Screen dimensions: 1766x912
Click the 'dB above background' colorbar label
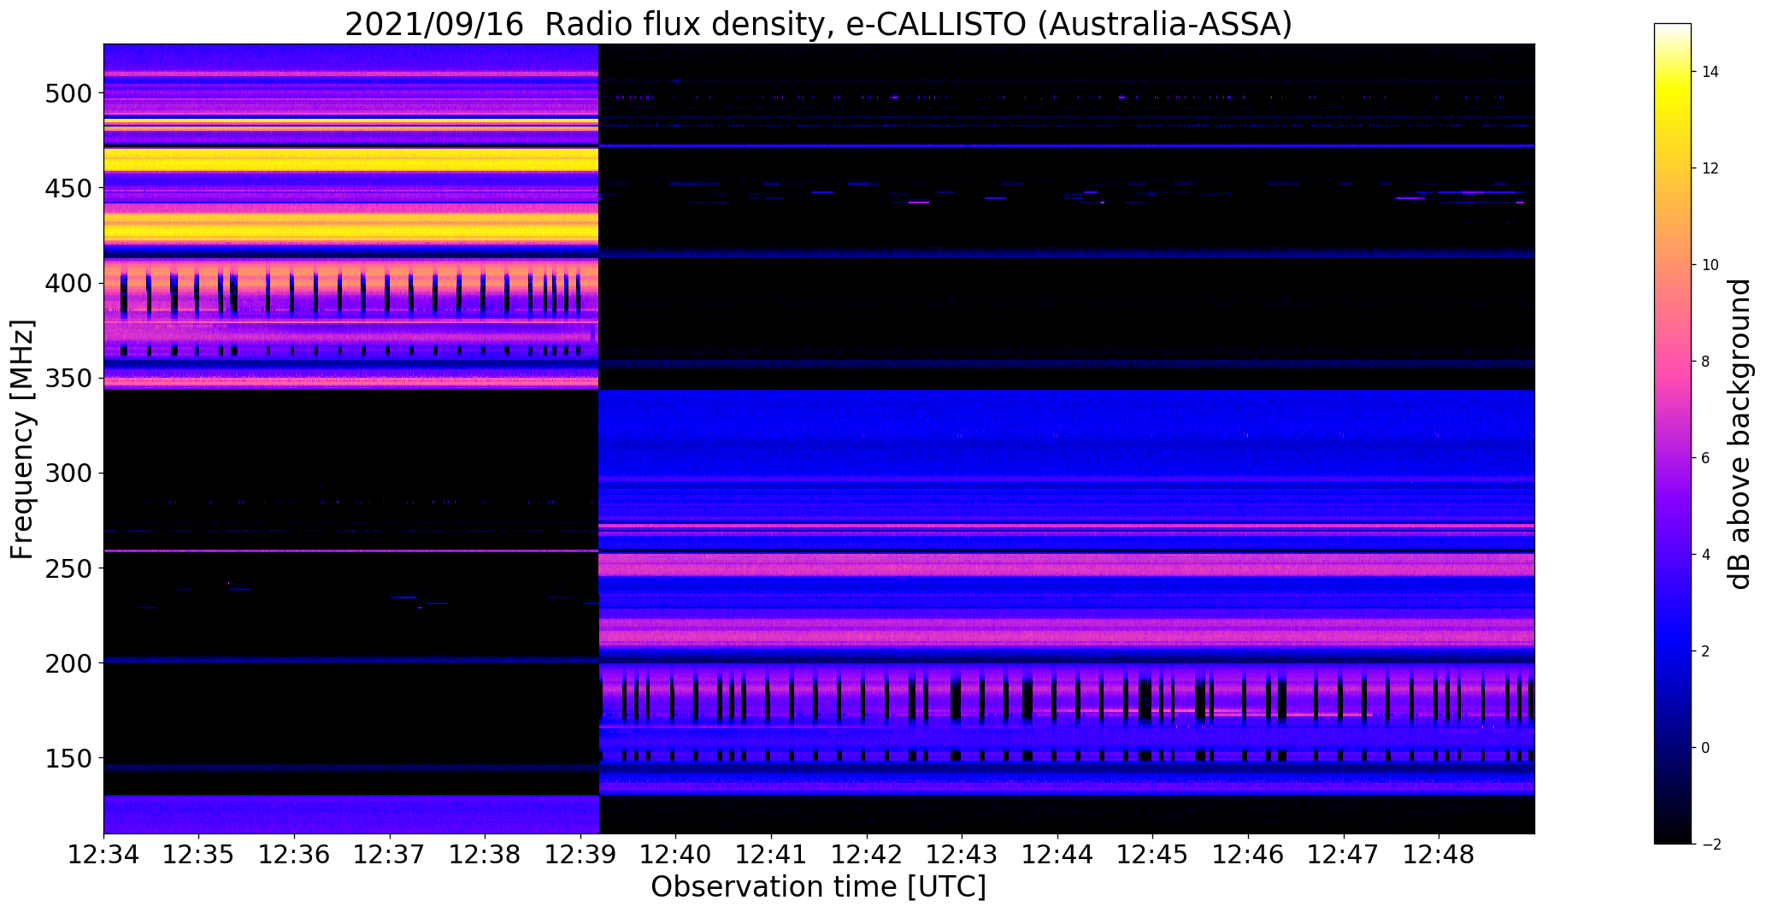(1739, 433)
